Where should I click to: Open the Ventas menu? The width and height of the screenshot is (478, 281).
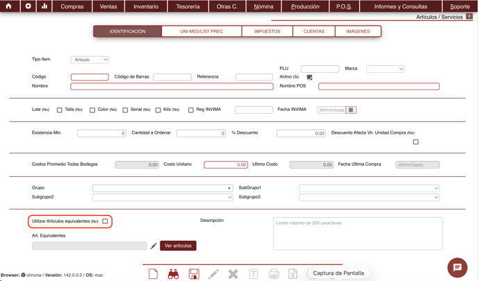(108, 6)
